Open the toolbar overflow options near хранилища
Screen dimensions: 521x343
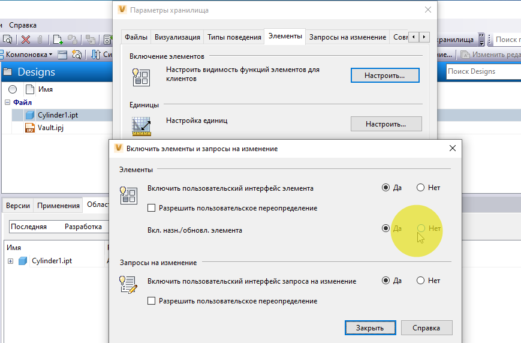(x=481, y=40)
